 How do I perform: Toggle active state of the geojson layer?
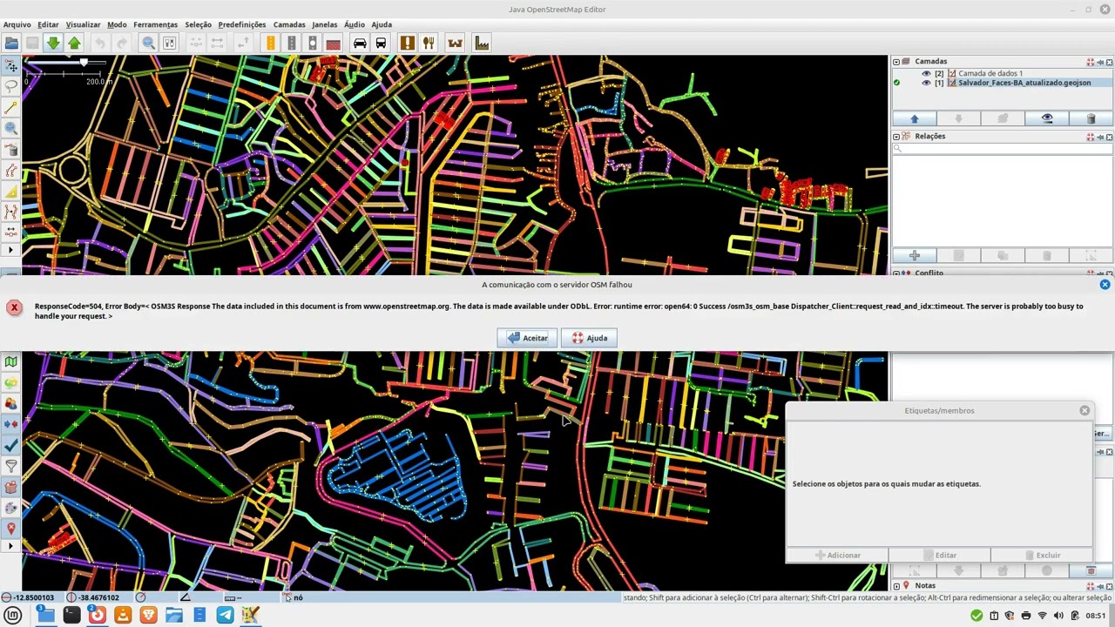pyautogui.click(x=896, y=83)
